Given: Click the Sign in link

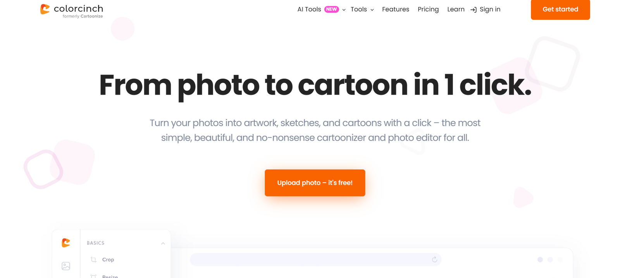Looking at the screenshot, I should pos(490,9).
